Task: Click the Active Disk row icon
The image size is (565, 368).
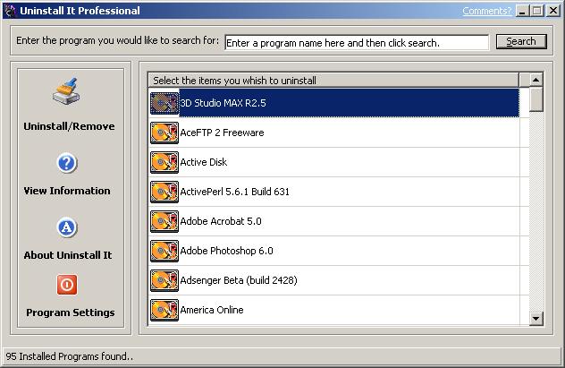Action: 164,162
